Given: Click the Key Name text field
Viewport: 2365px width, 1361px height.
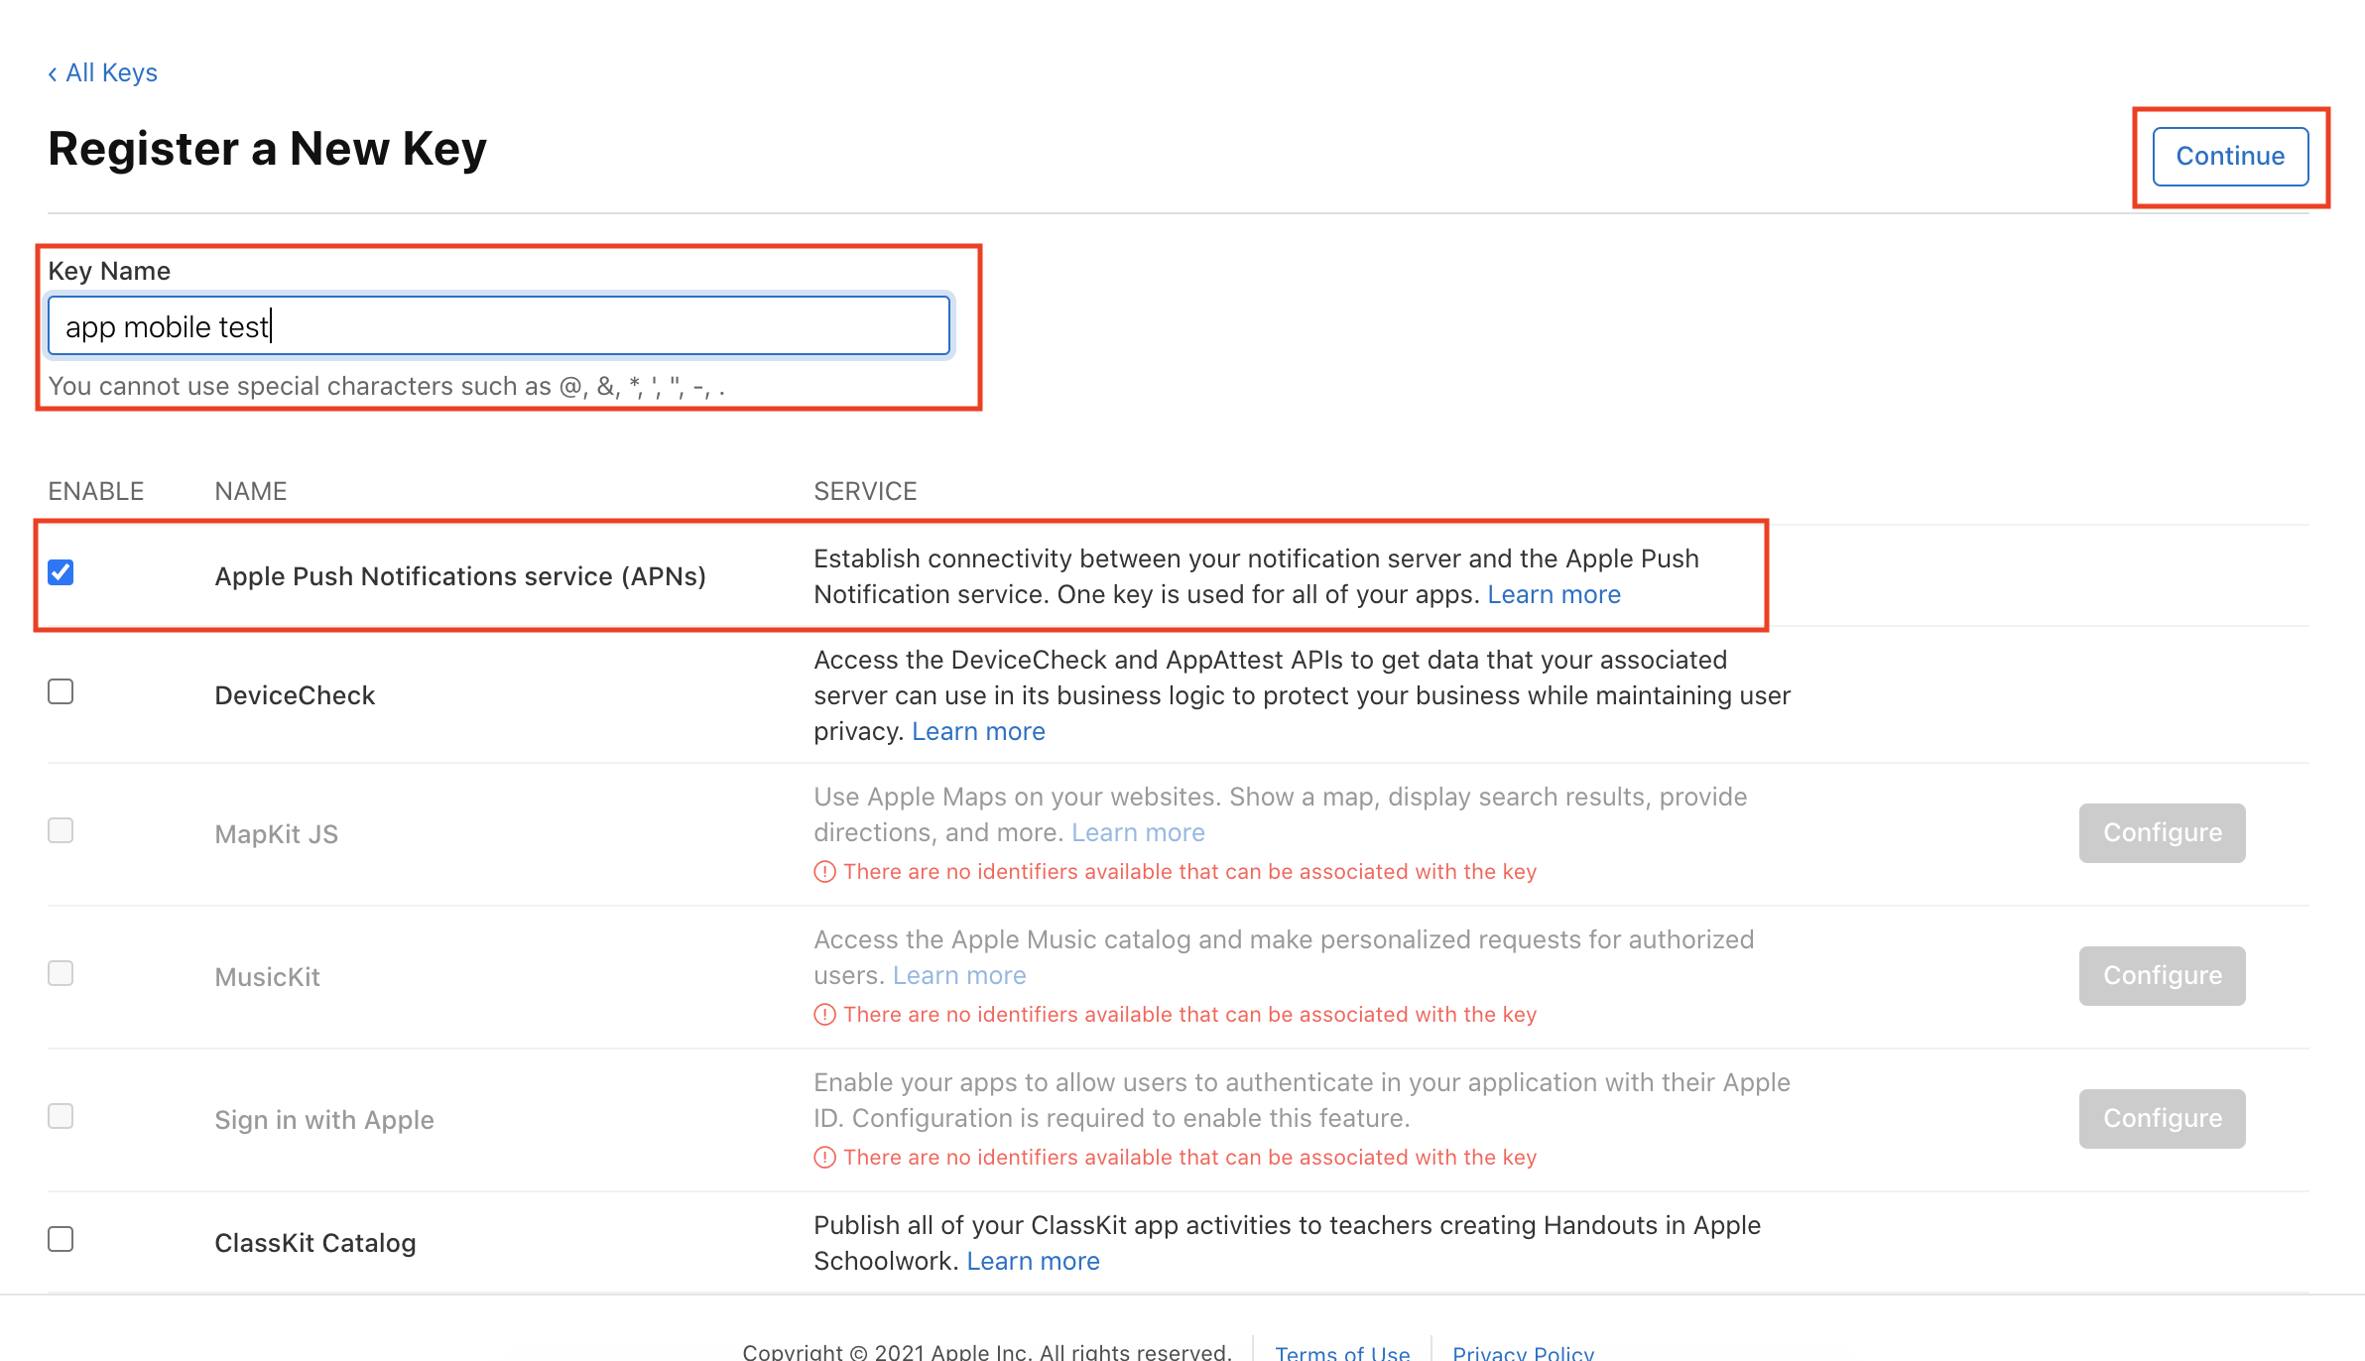Looking at the screenshot, I should coord(498,326).
